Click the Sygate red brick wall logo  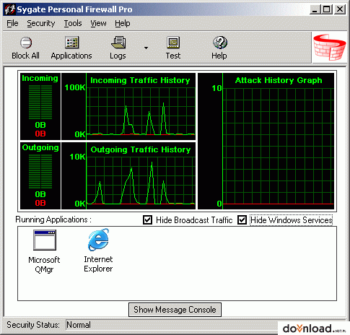(x=330, y=47)
